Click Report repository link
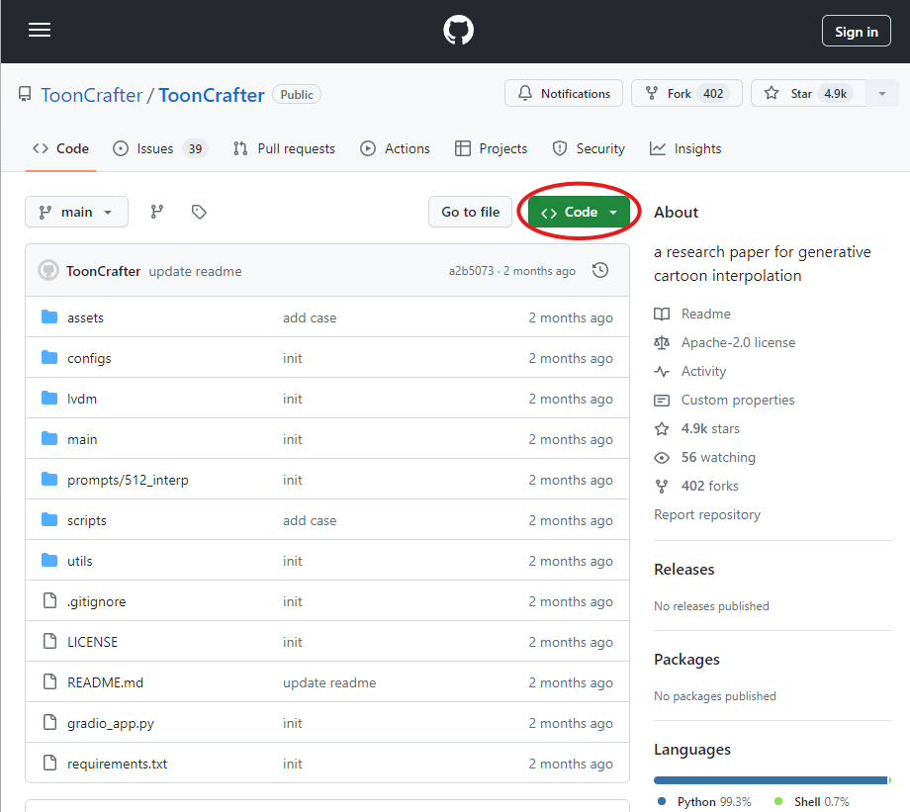910x812 pixels. pos(707,515)
